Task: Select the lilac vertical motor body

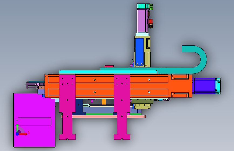Action: [142, 20]
